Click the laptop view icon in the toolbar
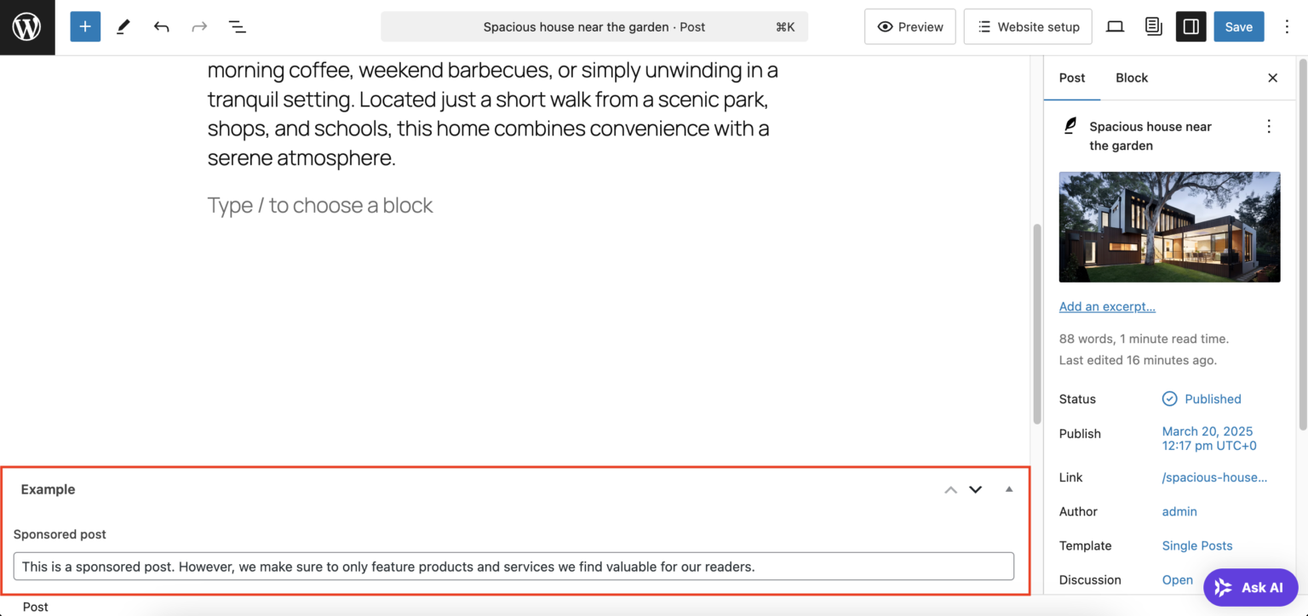Screen dimensions: 1308x616 coord(1115,26)
